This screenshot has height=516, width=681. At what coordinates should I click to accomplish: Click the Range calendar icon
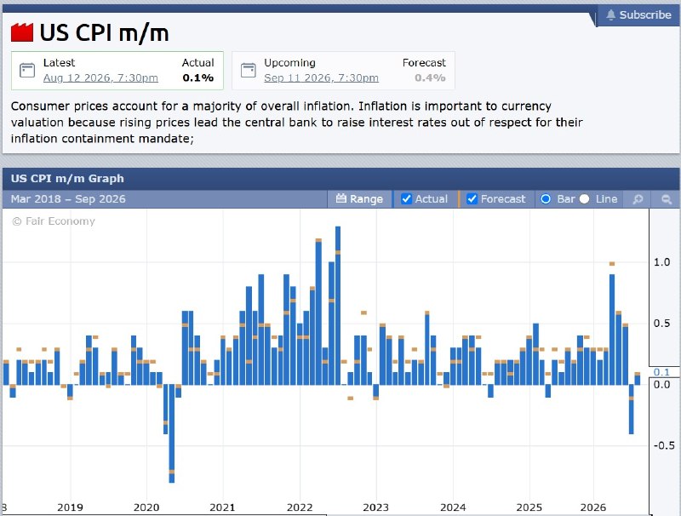[341, 198]
